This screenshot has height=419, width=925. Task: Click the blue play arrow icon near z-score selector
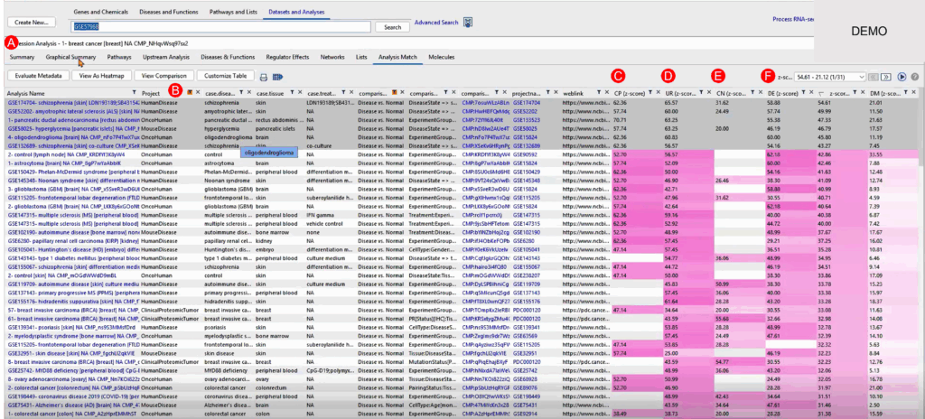click(902, 77)
